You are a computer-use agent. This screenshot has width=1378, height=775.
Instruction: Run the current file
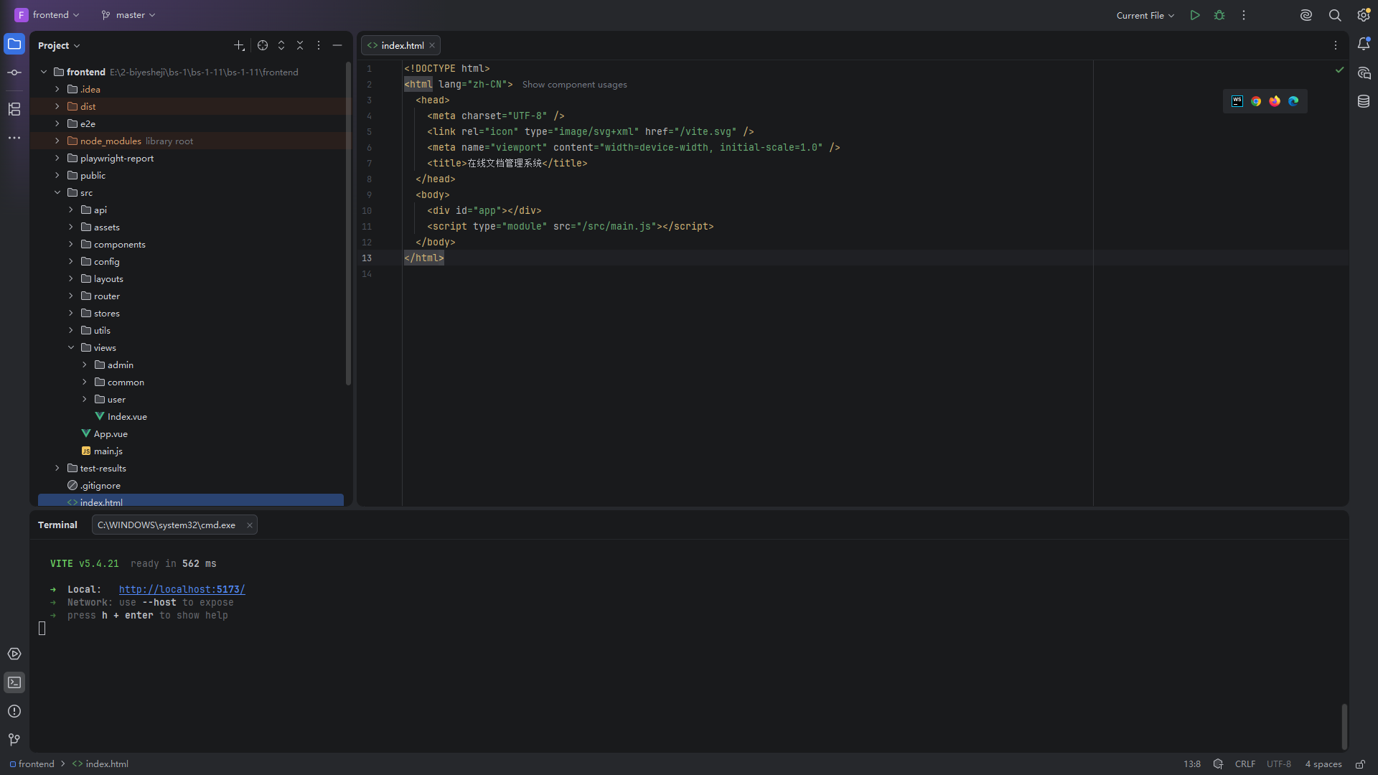pos(1195,15)
